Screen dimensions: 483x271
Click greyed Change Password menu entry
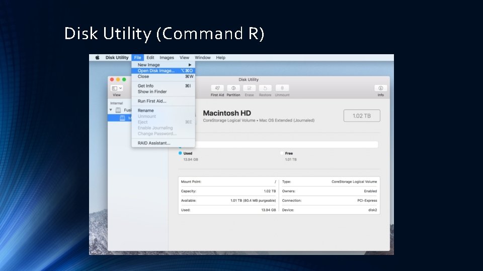click(163, 133)
